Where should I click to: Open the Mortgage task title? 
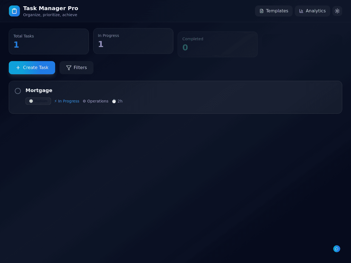click(39, 90)
